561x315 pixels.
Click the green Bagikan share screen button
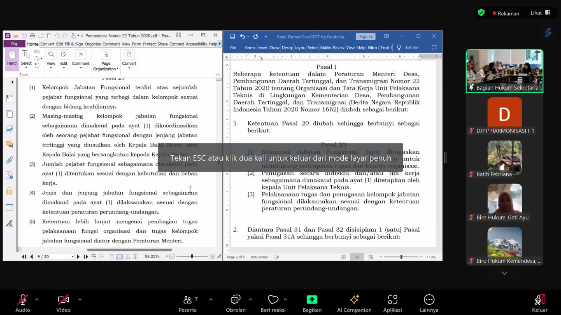pos(312,303)
